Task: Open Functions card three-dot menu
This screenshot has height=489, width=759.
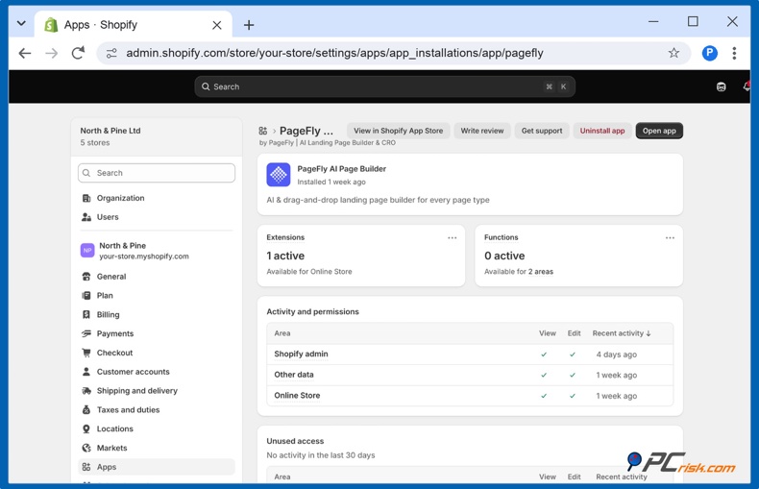Action: point(670,237)
